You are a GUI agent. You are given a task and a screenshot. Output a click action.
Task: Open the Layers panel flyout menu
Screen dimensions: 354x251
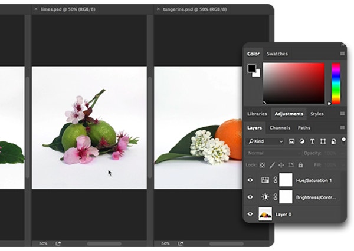[x=342, y=128]
